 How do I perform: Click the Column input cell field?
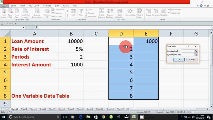coord(188,55)
